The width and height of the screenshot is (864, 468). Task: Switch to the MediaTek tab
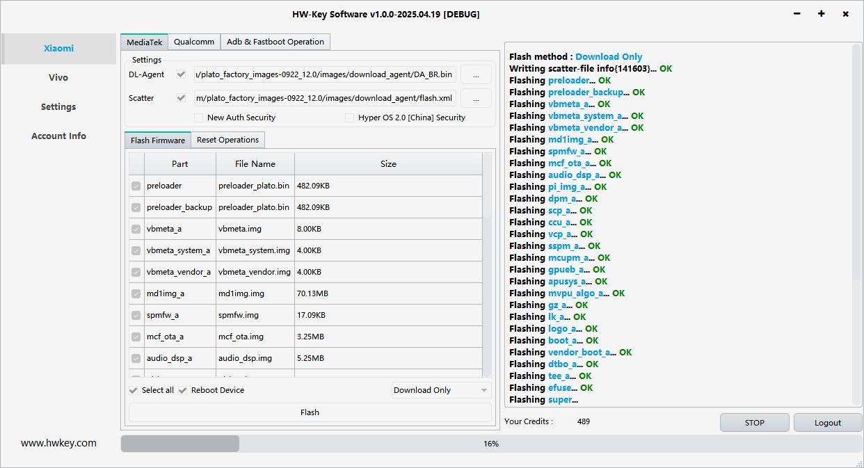point(144,42)
